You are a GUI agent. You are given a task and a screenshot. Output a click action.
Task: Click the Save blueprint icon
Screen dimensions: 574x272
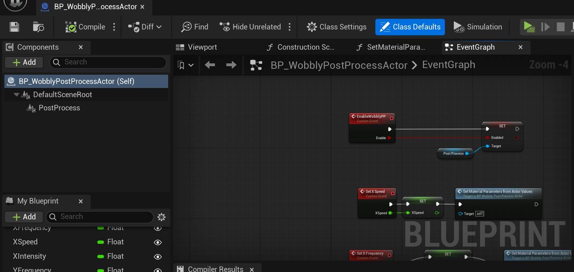click(x=14, y=27)
